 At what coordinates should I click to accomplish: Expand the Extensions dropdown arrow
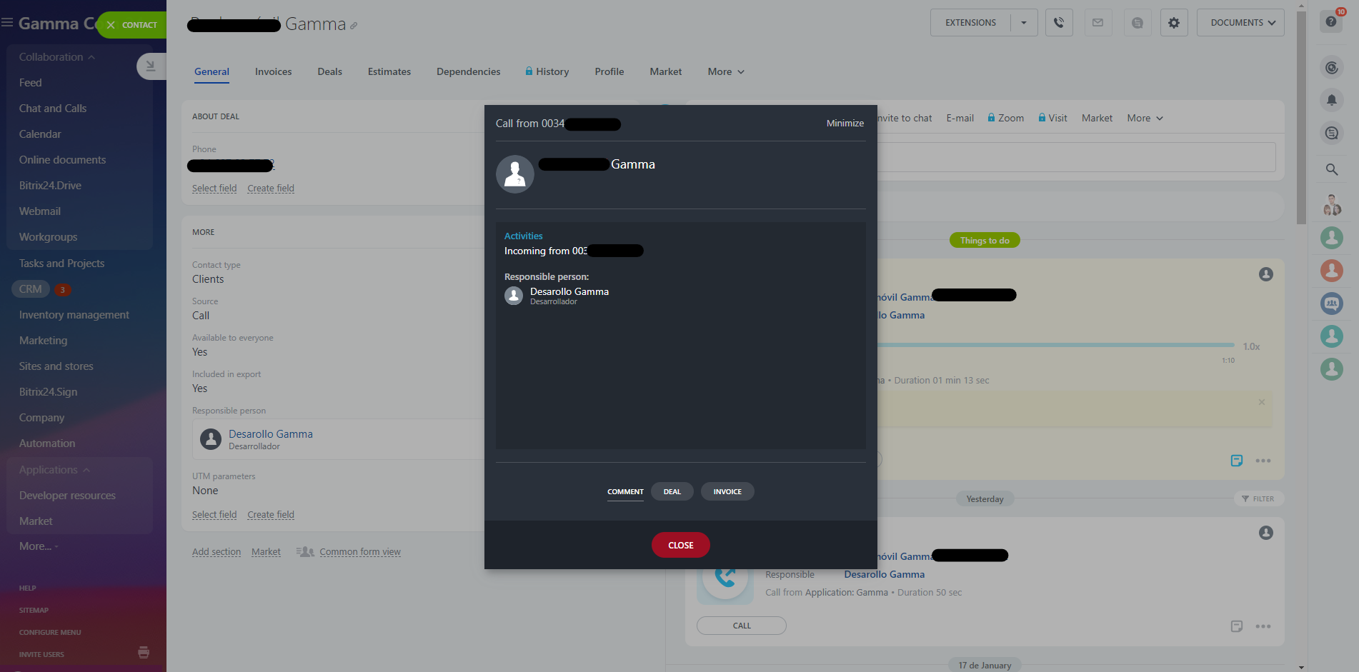[1023, 23]
